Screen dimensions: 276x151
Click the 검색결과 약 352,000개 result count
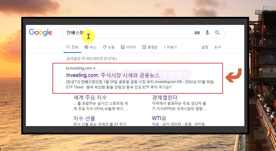[91, 58]
